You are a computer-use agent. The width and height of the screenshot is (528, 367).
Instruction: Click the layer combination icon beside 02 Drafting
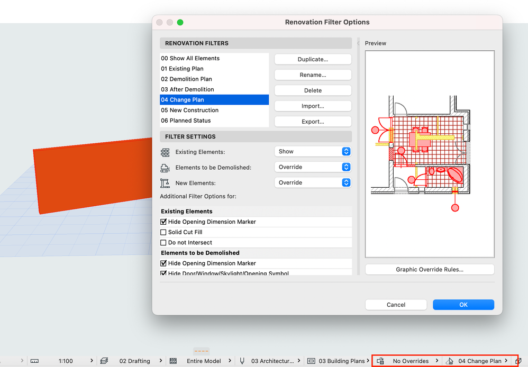[x=104, y=361]
